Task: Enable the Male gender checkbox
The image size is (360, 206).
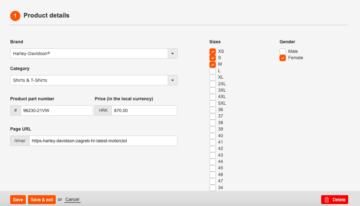Action: [282, 51]
